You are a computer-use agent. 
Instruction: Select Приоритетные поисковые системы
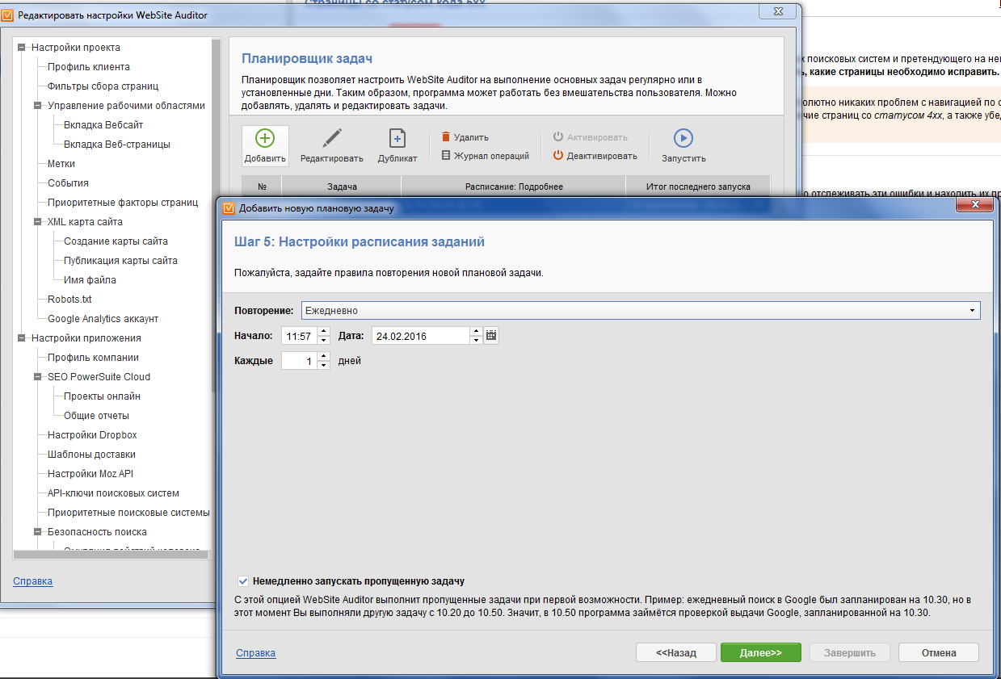coord(128,513)
